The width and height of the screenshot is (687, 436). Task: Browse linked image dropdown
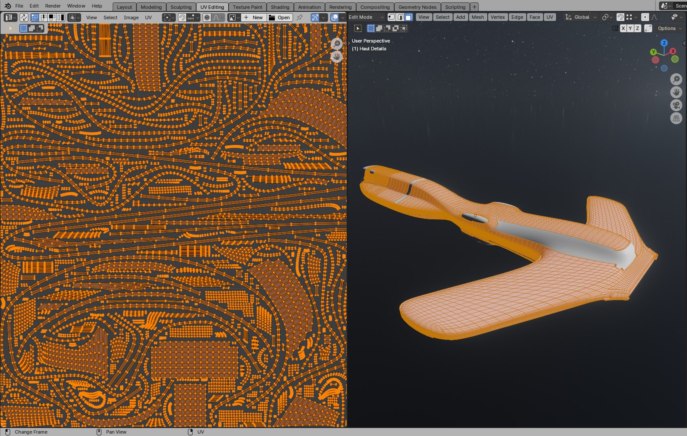234,17
